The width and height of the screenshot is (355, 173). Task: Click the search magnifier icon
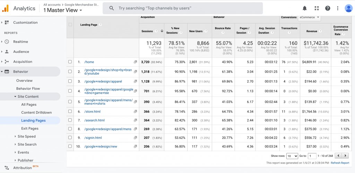click(111, 8)
